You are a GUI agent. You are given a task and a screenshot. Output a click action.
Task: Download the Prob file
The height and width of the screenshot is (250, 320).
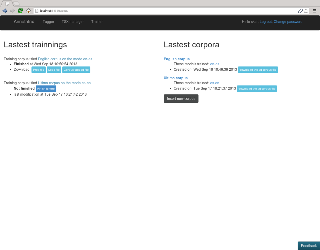[38, 70]
